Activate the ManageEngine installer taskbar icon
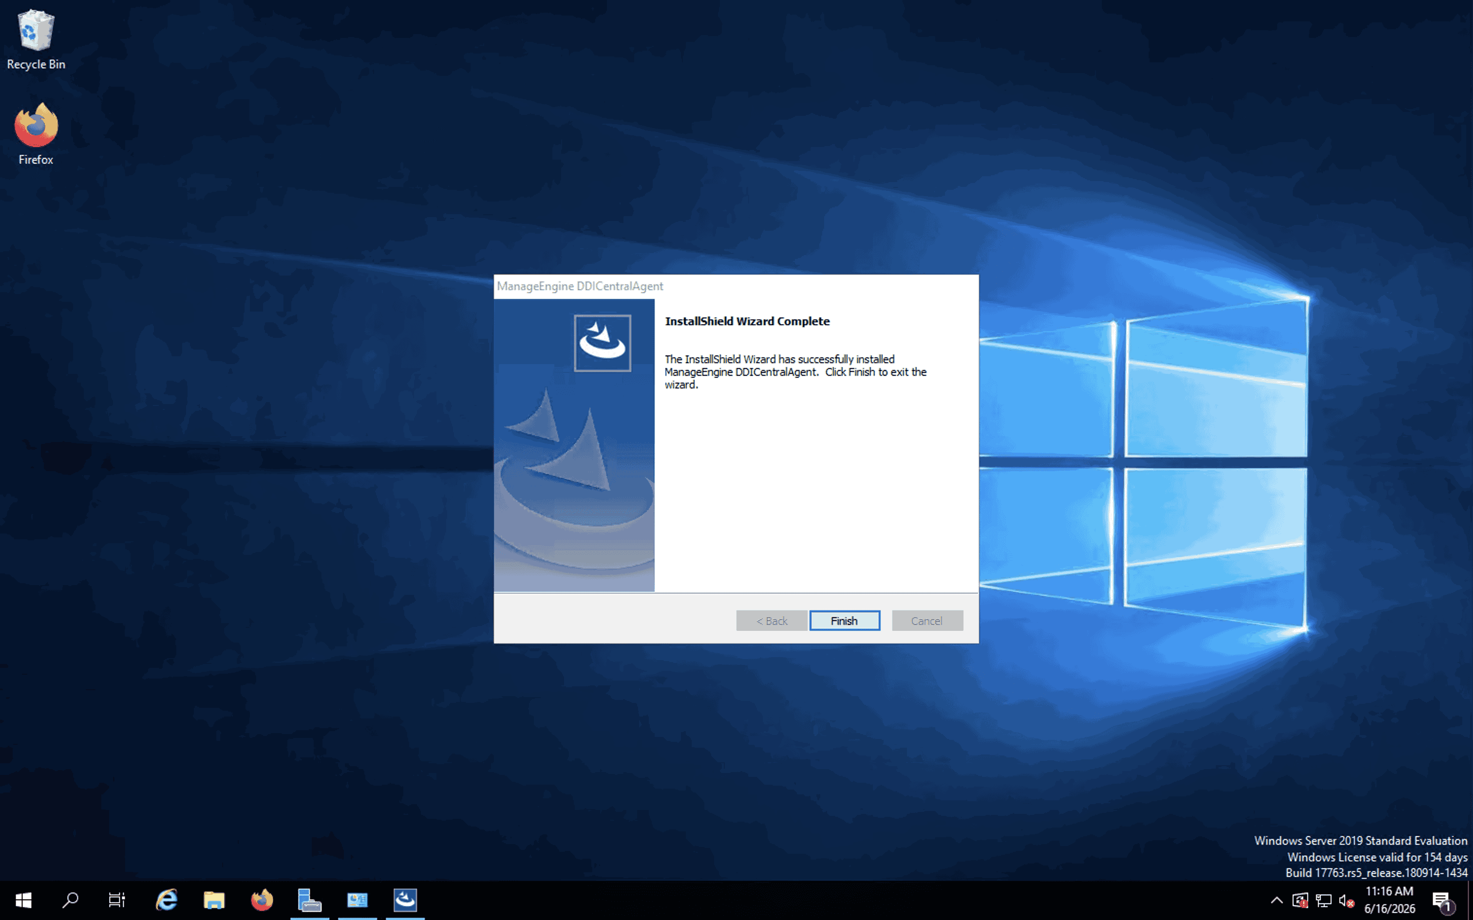Screen dimensions: 1473x920 405,900
